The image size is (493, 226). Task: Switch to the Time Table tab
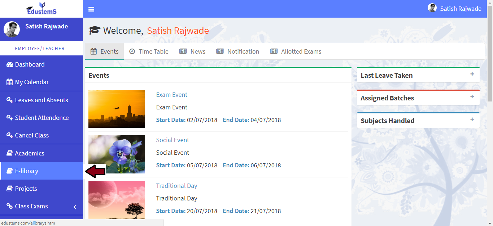[149, 51]
